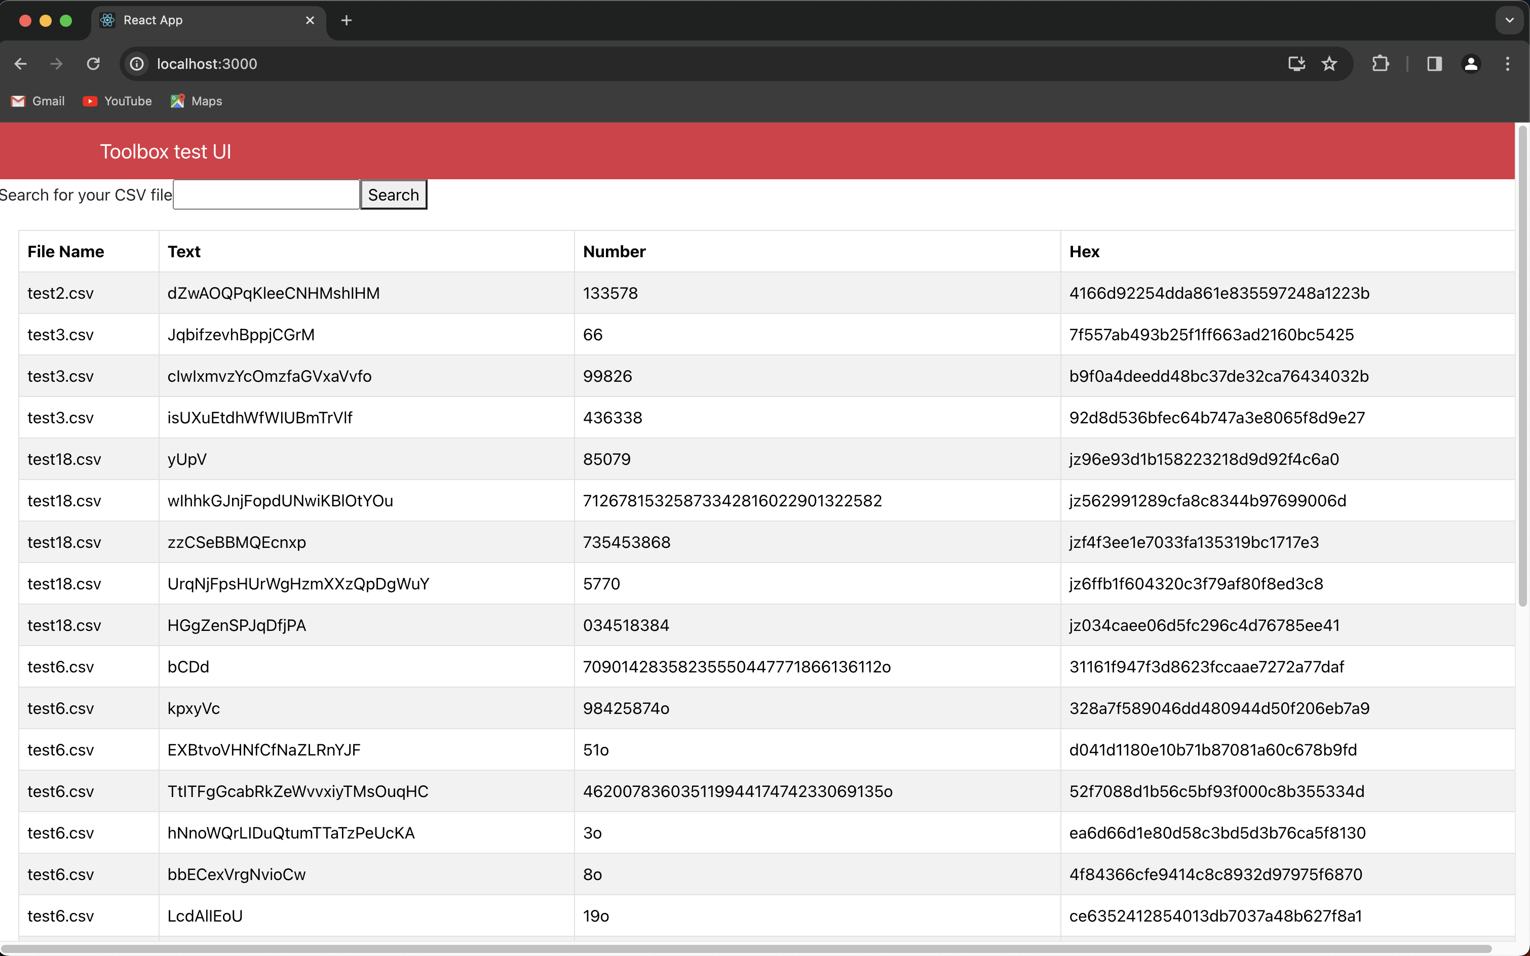Bookmark this page with the star
Screen dimensions: 1530x956
(1329, 64)
